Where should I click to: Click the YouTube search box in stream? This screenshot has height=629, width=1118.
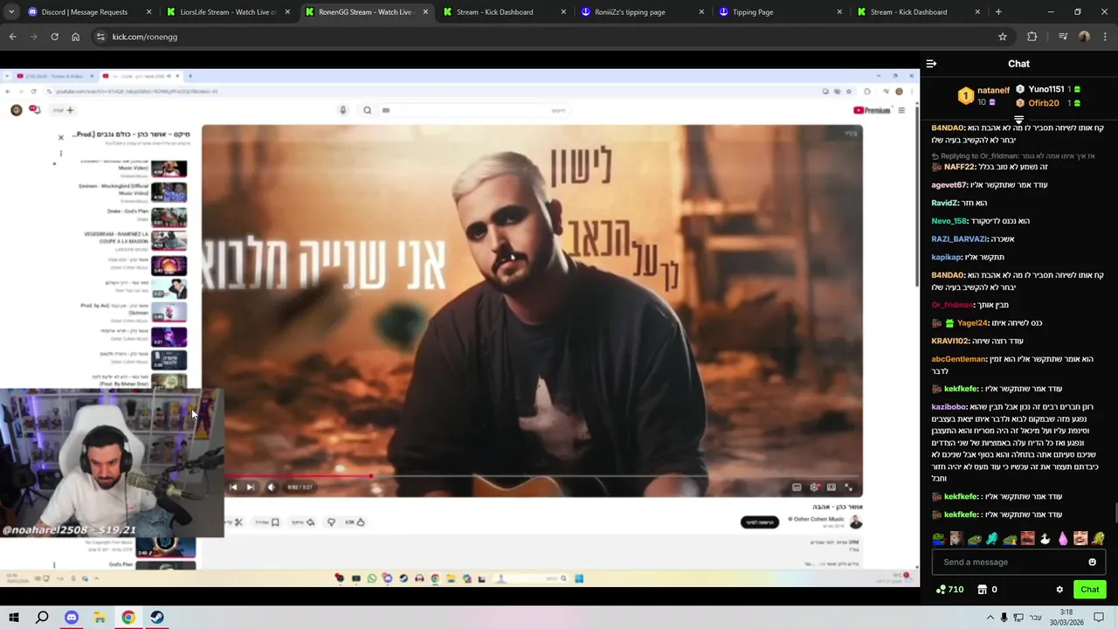click(476, 110)
